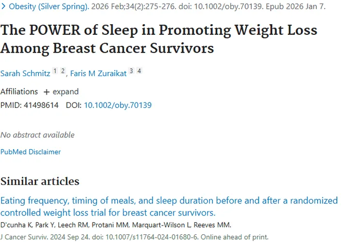Expand the Affiliations section

[61, 91]
